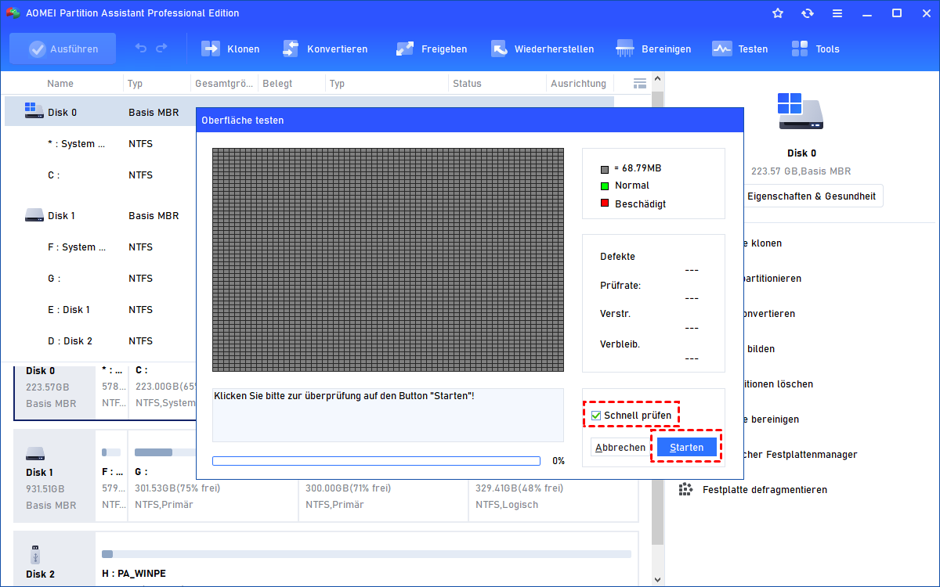
Task: Click the Oberfläche testen dialog title
Action: tap(243, 120)
